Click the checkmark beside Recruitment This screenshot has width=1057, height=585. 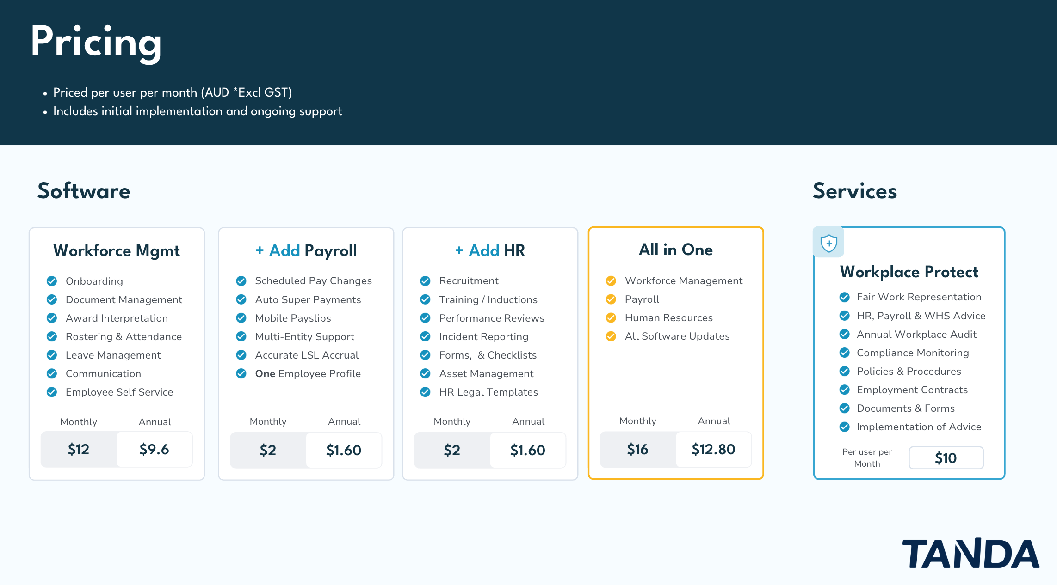pos(425,281)
